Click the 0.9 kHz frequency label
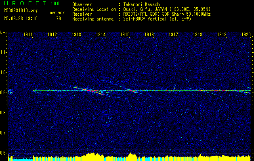Screen dimensions: 254x161 3,93
